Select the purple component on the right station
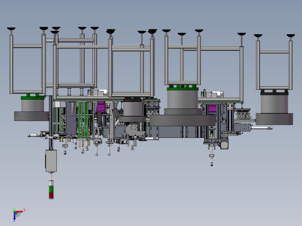 point(211,108)
